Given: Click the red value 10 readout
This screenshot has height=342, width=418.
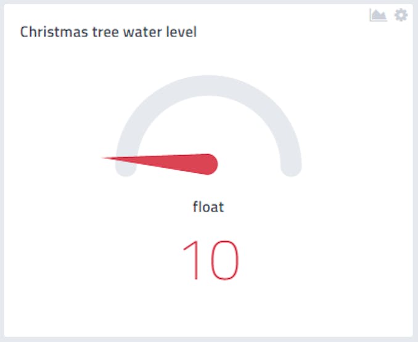Looking at the screenshot, I should tap(211, 260).
